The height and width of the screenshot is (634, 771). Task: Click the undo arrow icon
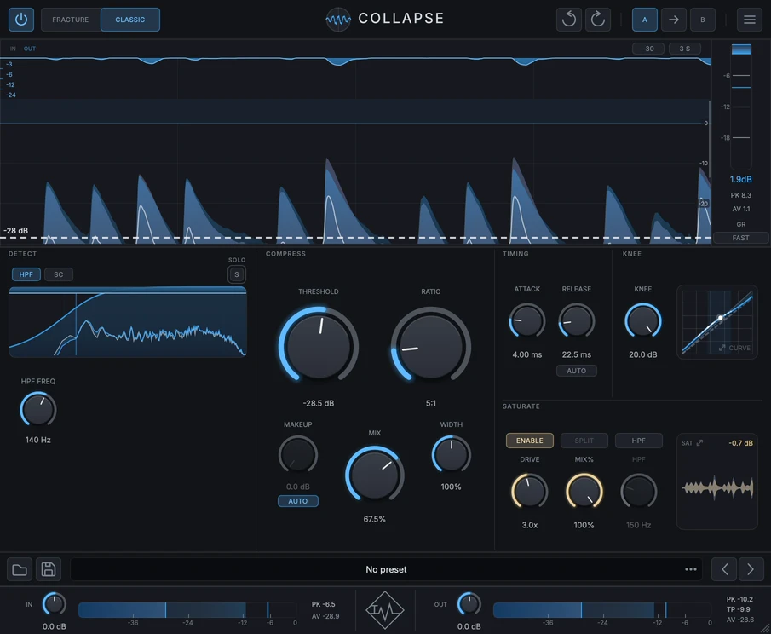click(569, 20)
